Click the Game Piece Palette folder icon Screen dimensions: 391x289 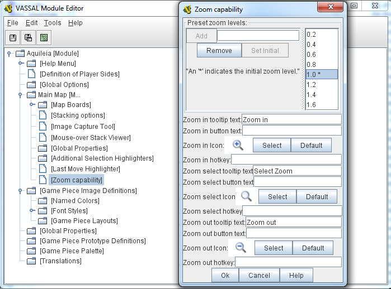tap(31, 251)
